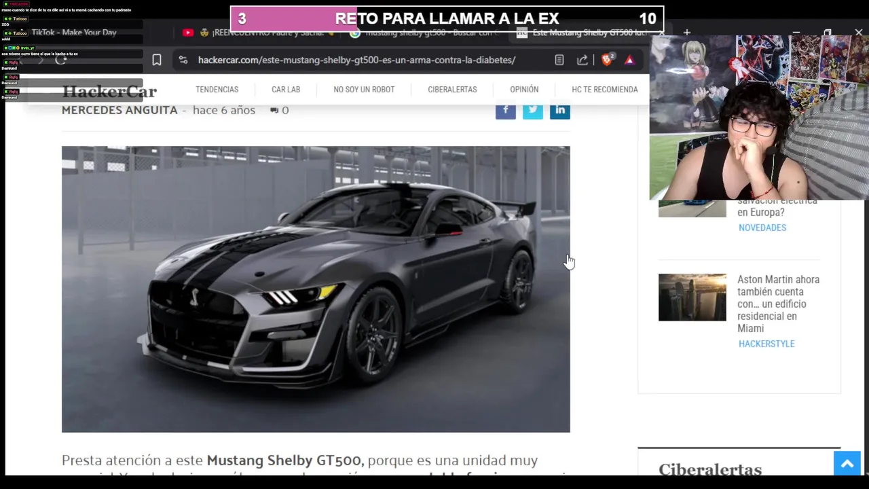Select the Este Mustang Shelby GT500 tab

point(588,32)
